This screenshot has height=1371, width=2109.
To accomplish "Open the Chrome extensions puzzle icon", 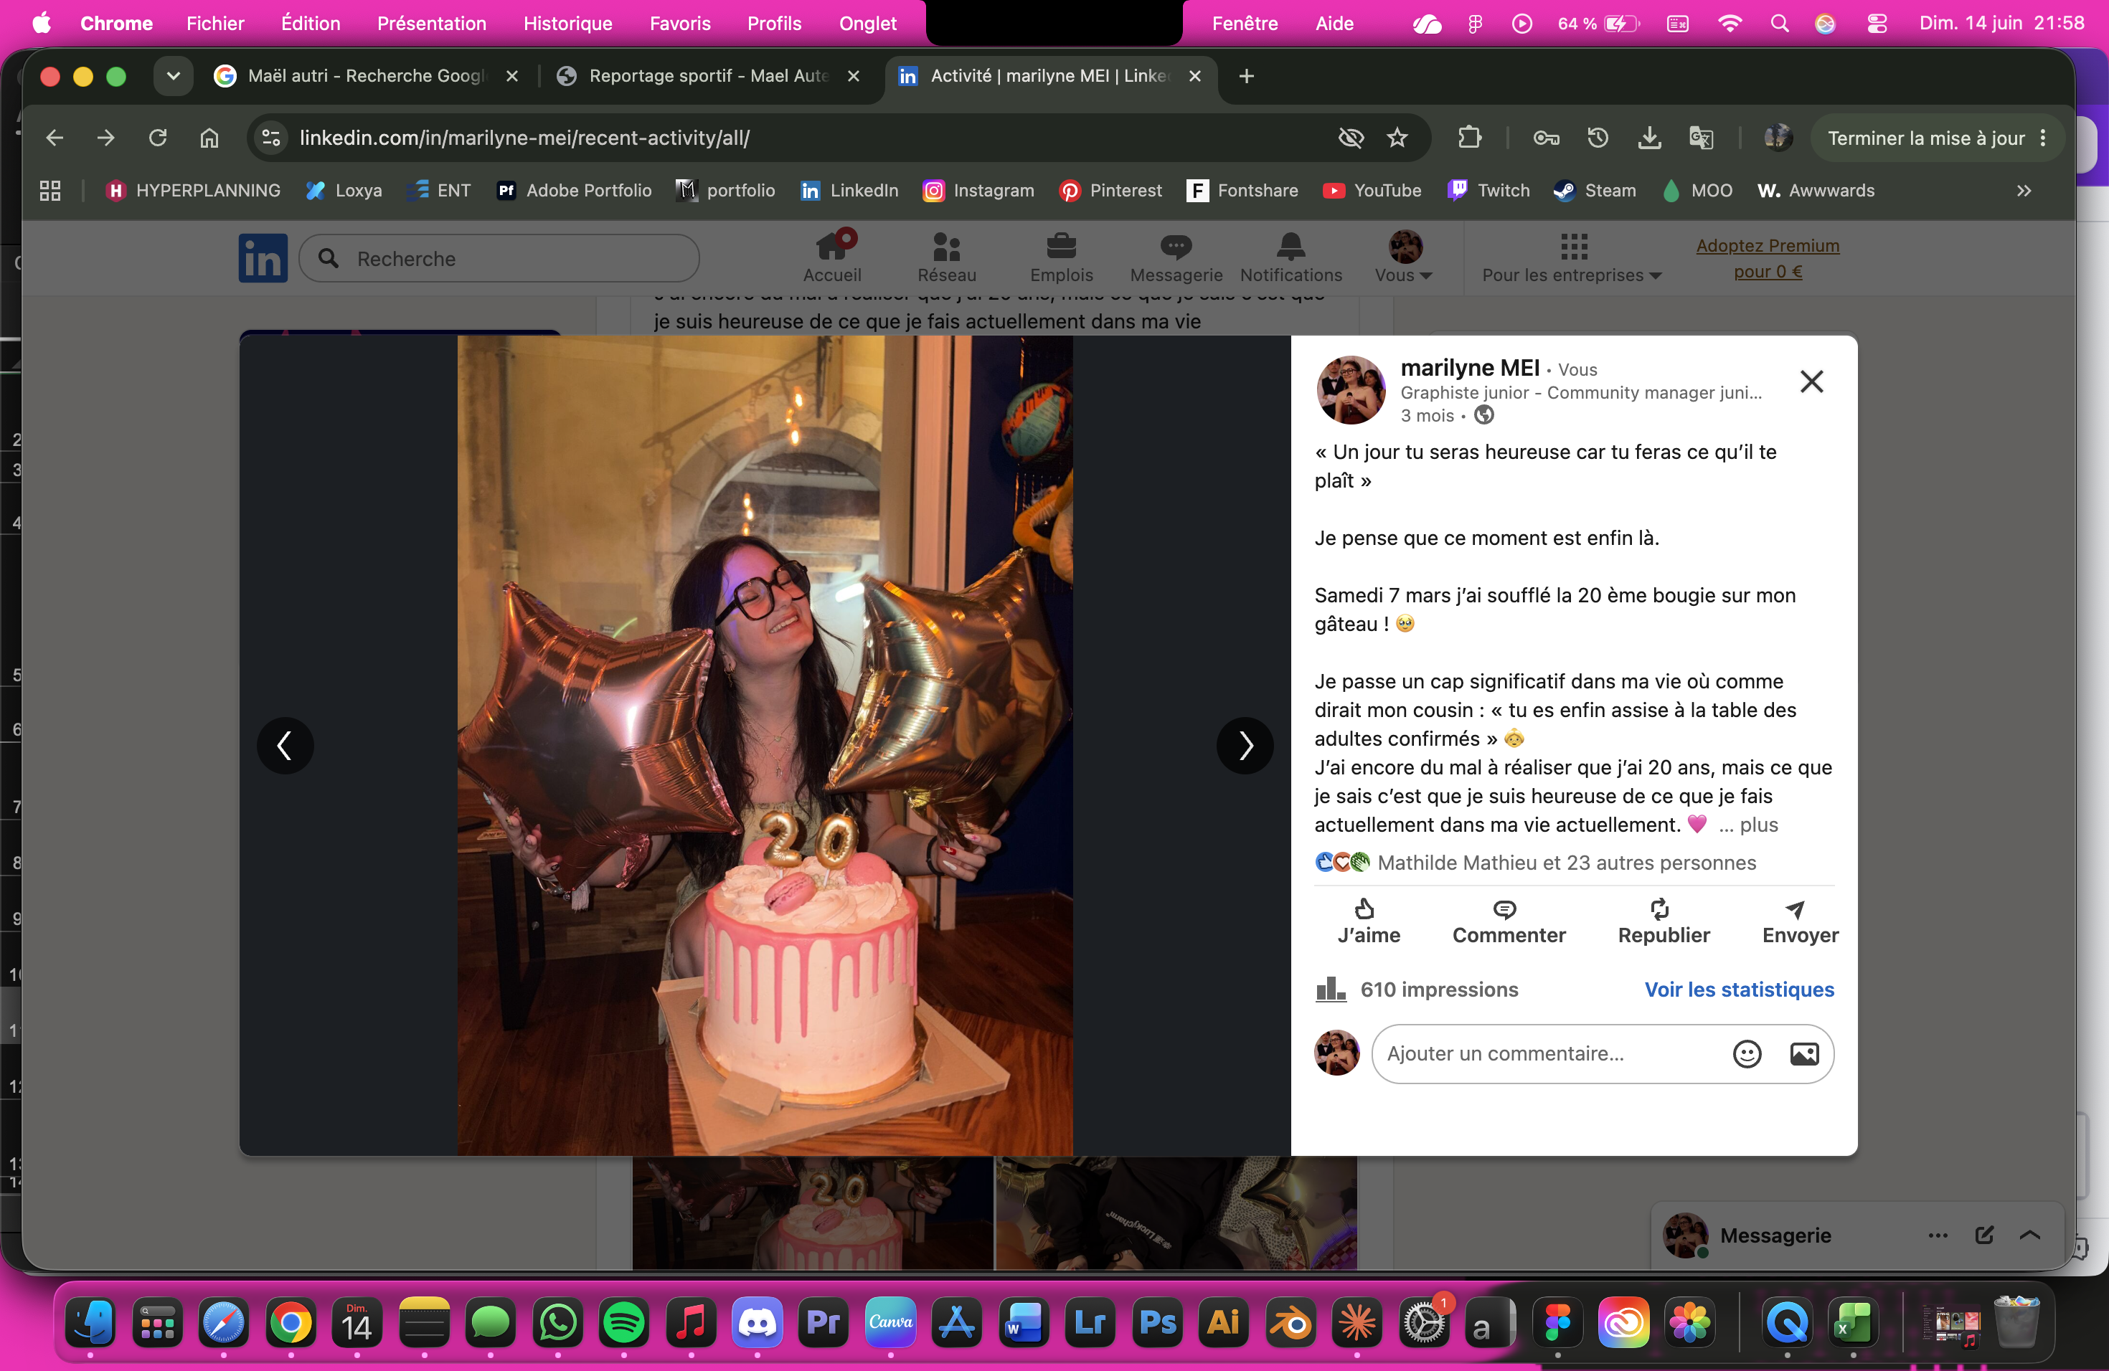I will click(x=1469, y=138).
